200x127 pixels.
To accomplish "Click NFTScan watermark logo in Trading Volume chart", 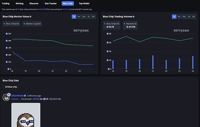I will 181,31.
